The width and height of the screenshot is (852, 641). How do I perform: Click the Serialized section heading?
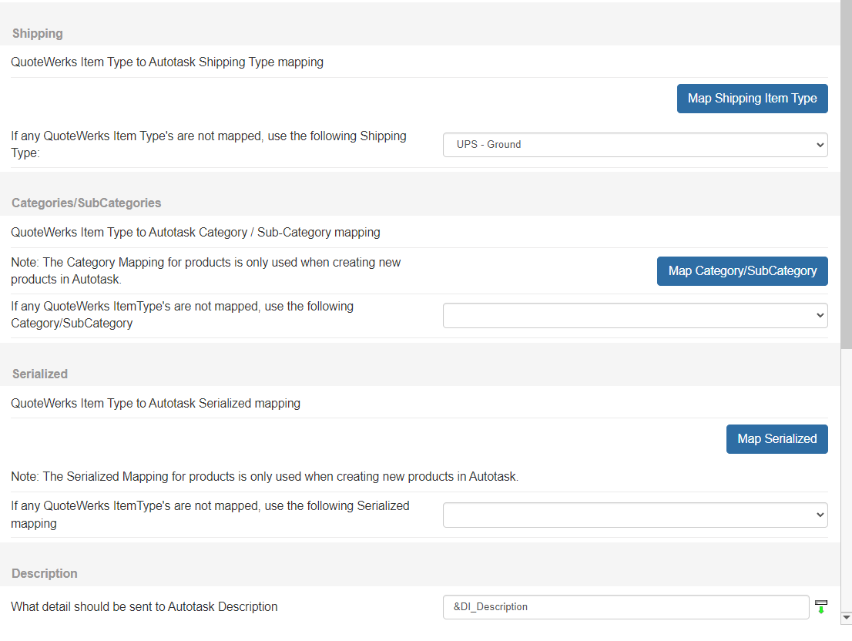(40, 374)
